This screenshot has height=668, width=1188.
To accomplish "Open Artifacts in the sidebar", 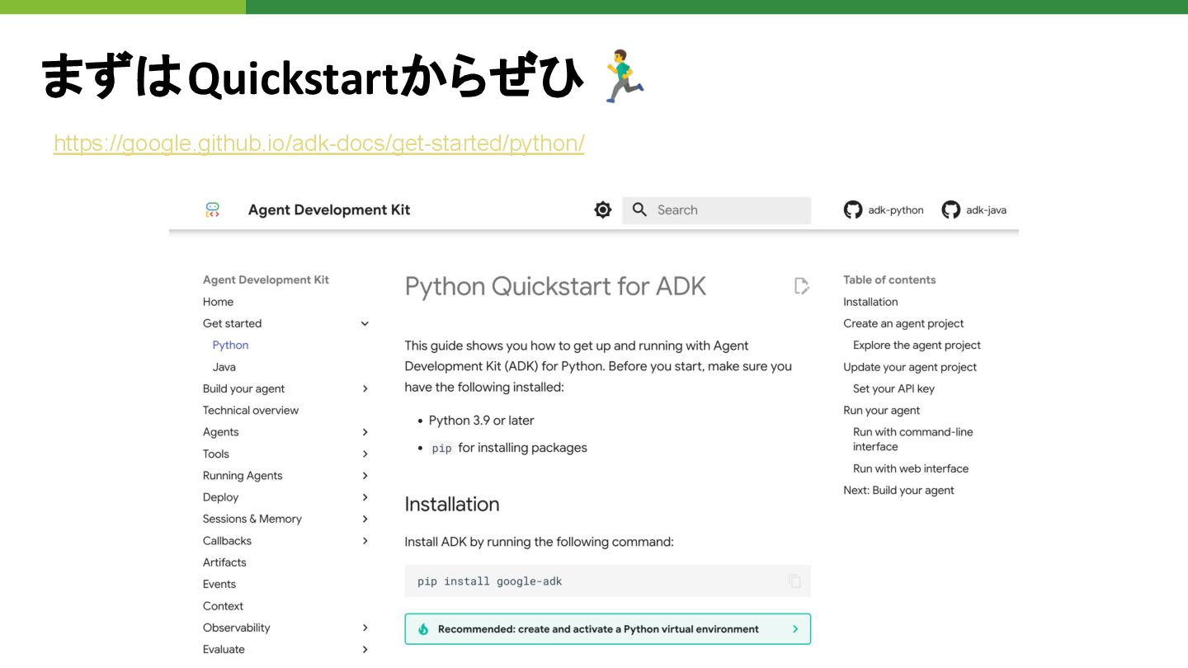I will 224,562.
